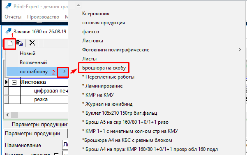
Task: Collapse the Листовка tree row
Action: [14, 82]
